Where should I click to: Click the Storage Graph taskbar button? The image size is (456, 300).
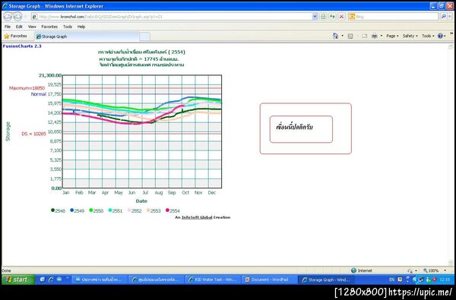point(326,279)
